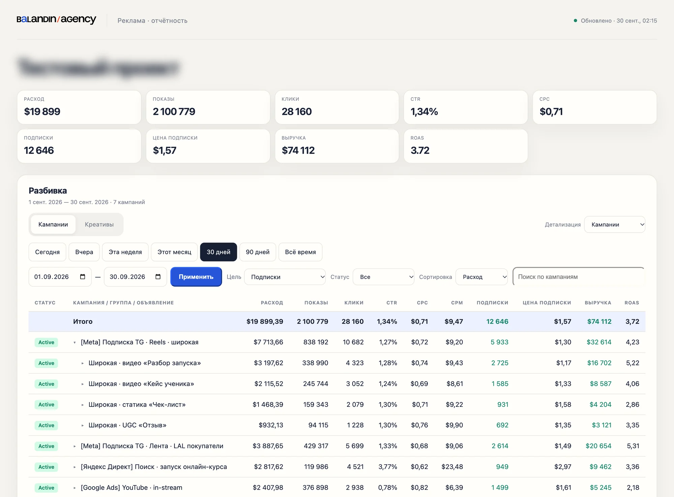Expand Яндекс Директ Поиск campaign

[x=75, y=467]
